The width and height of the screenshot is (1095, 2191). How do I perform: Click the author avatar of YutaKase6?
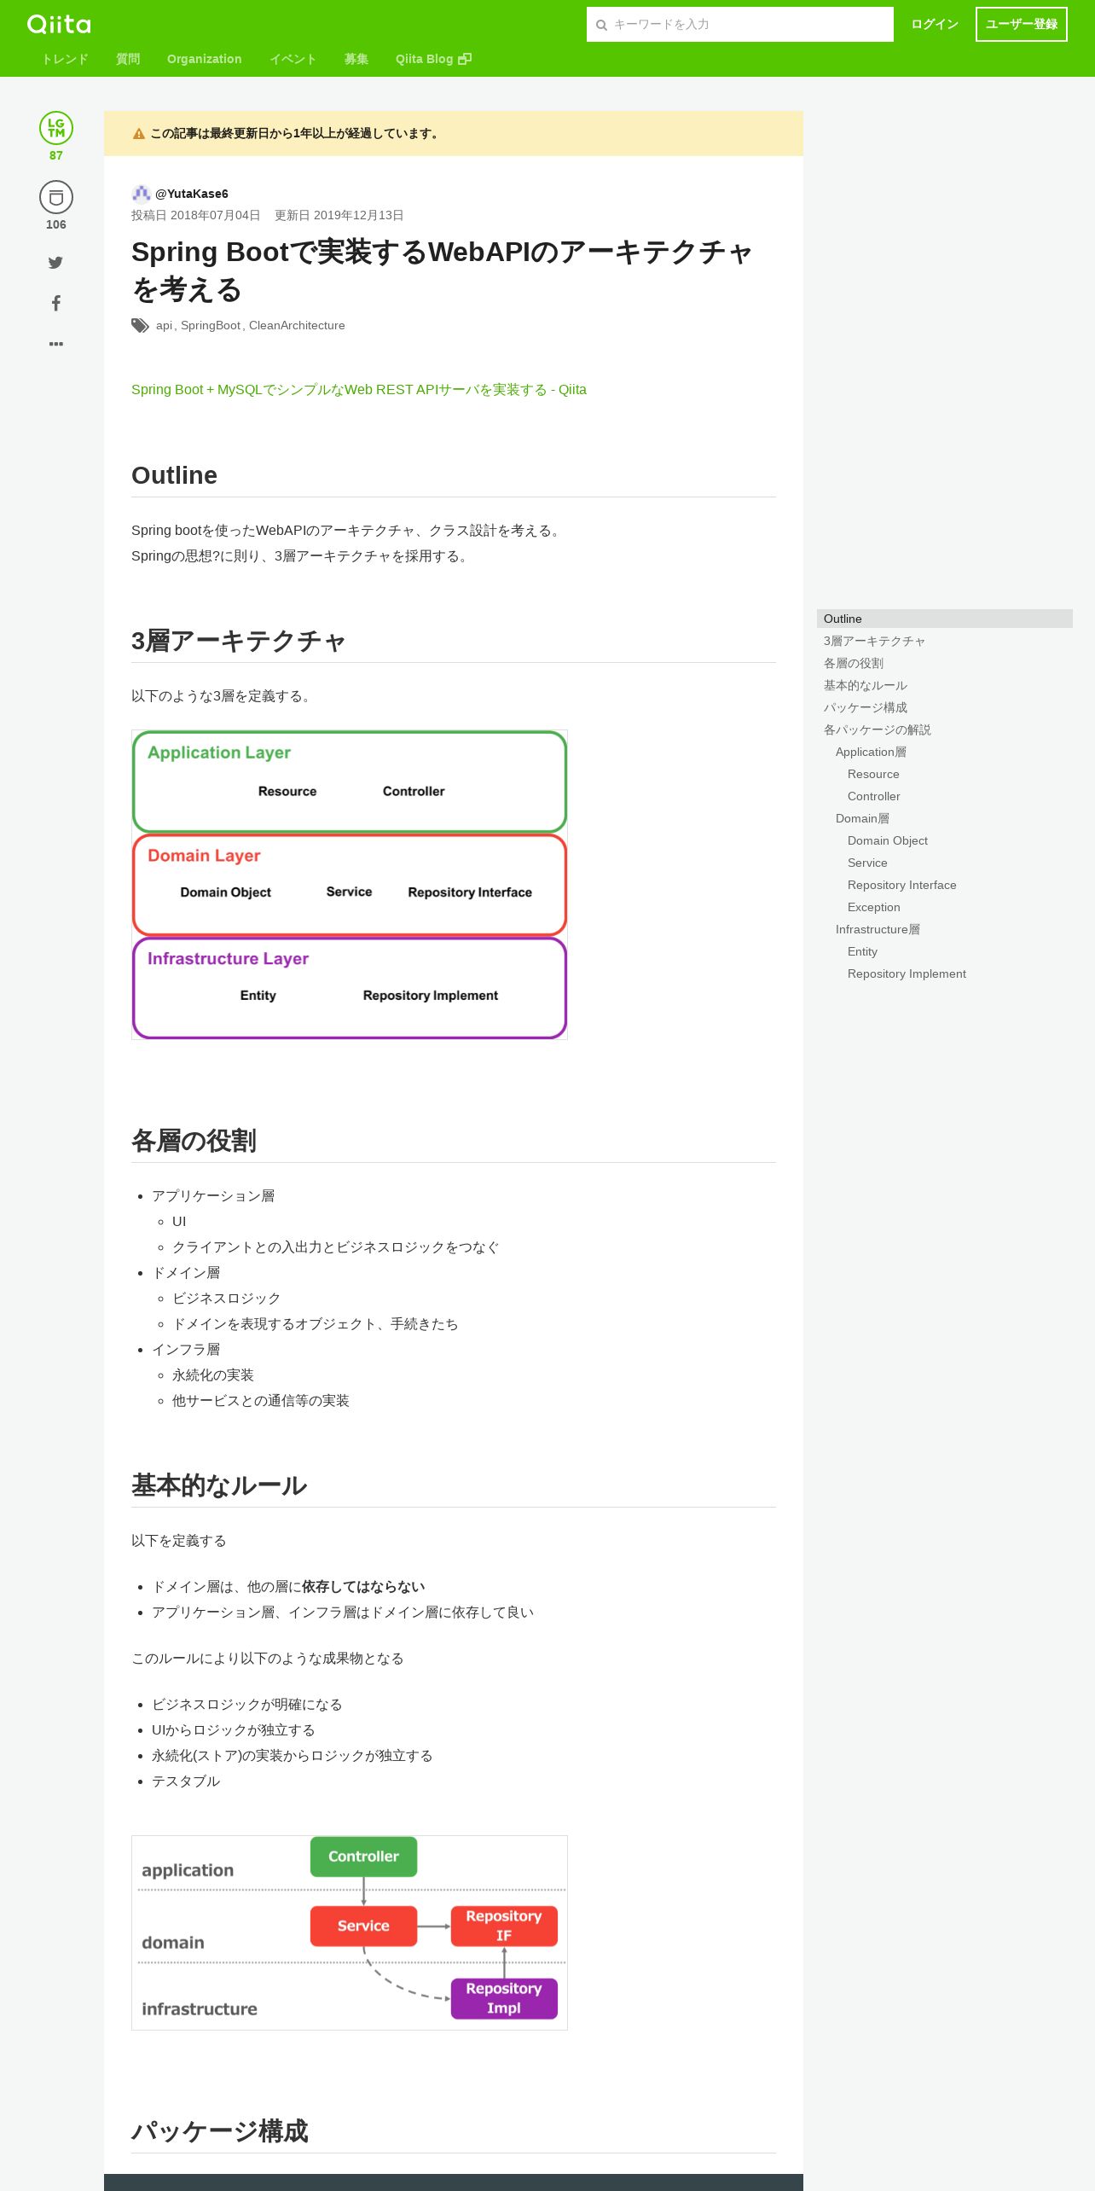coord(141,194)
